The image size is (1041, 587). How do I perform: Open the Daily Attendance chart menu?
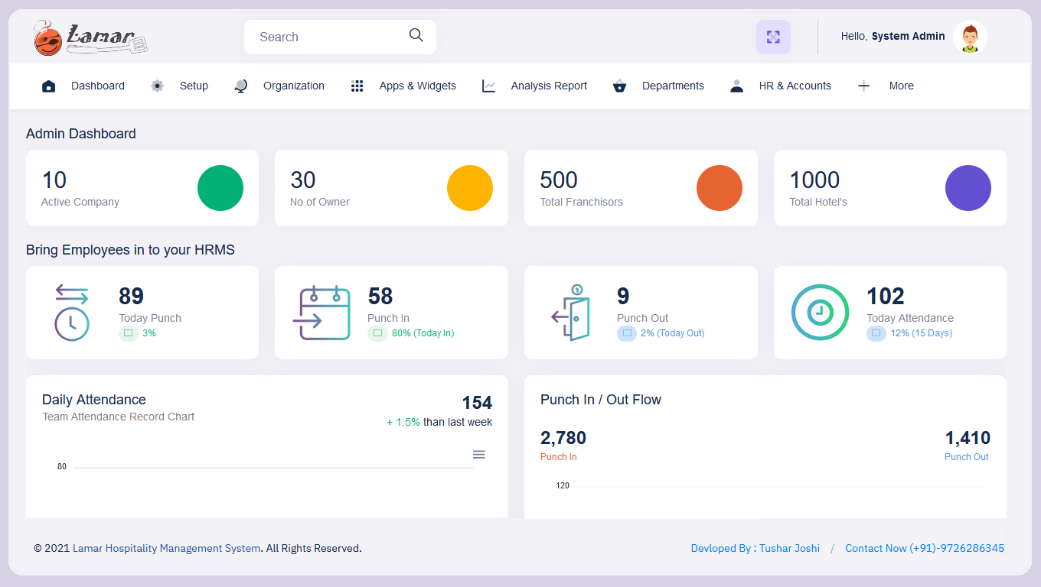click(478, 455)
